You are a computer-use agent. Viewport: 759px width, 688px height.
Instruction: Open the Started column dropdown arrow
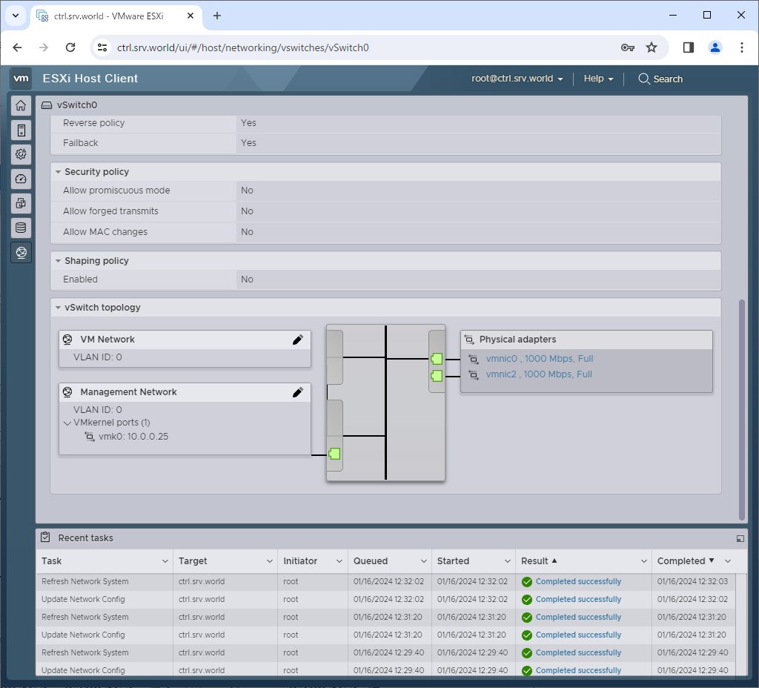pos(507,561)
